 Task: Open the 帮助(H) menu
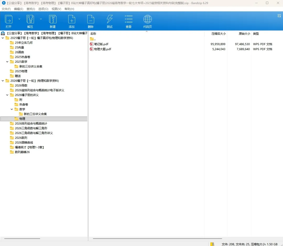point(69,9)
